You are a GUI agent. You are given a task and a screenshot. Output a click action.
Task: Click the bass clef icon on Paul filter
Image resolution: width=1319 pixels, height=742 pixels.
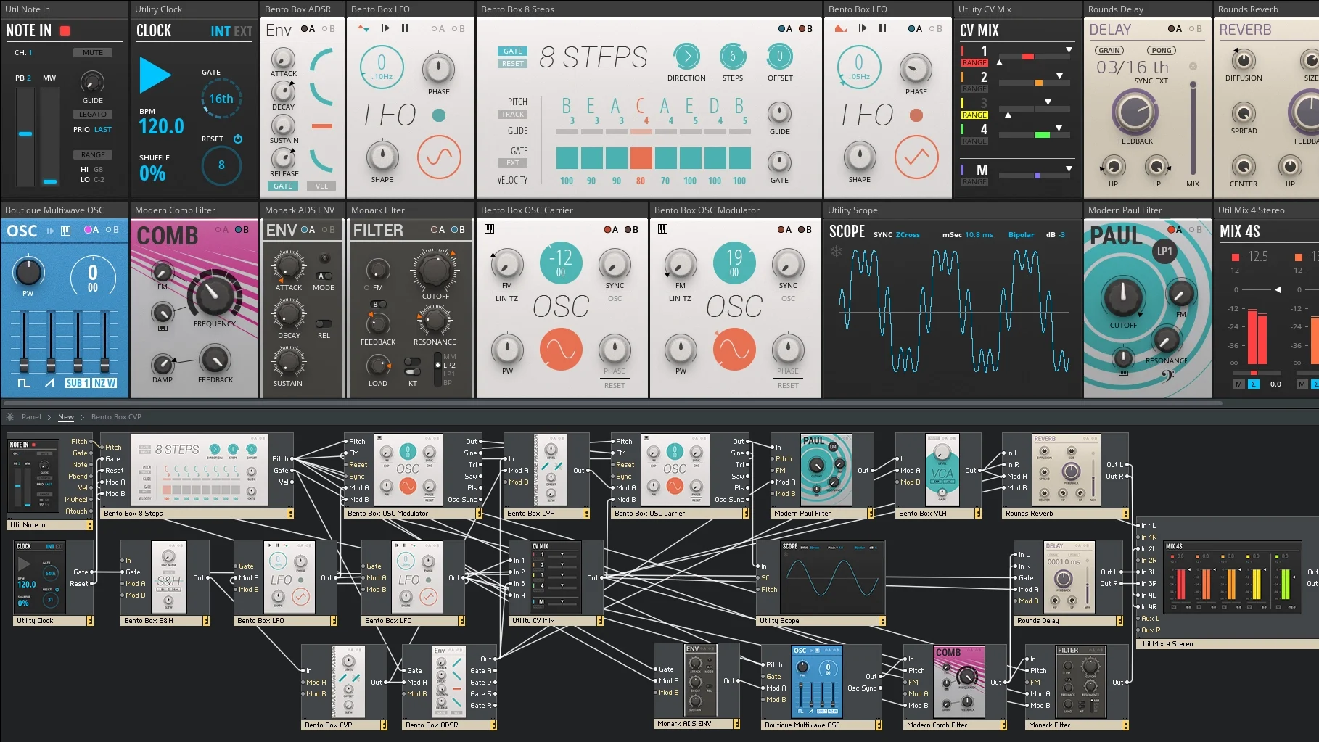click(1167, 374)
